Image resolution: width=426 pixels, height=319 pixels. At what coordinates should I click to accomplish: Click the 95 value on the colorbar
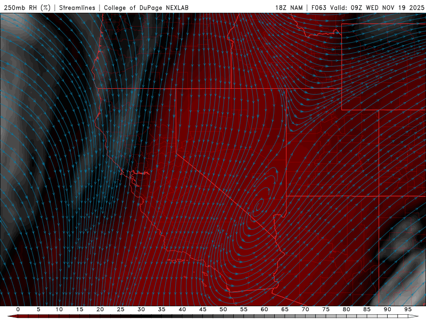pyautogui.click(x=408, y=309)
